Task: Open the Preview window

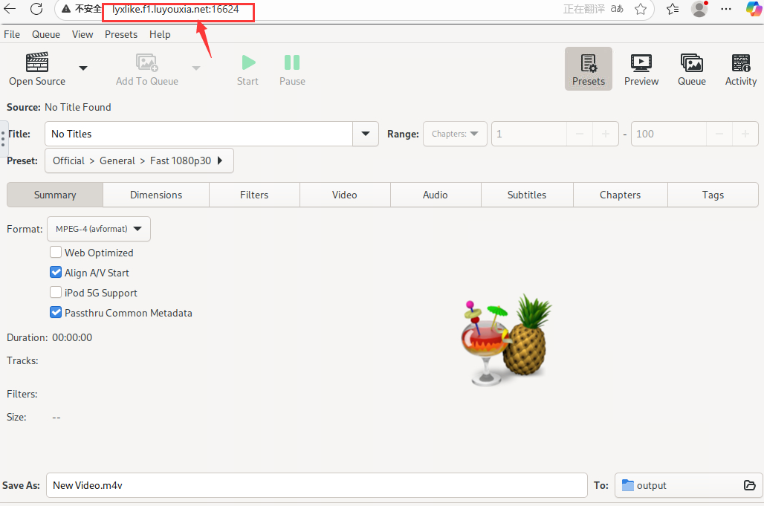Action: [641, 68]
